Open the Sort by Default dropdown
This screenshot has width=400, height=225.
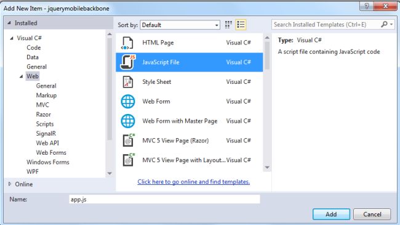click(180, 25)
